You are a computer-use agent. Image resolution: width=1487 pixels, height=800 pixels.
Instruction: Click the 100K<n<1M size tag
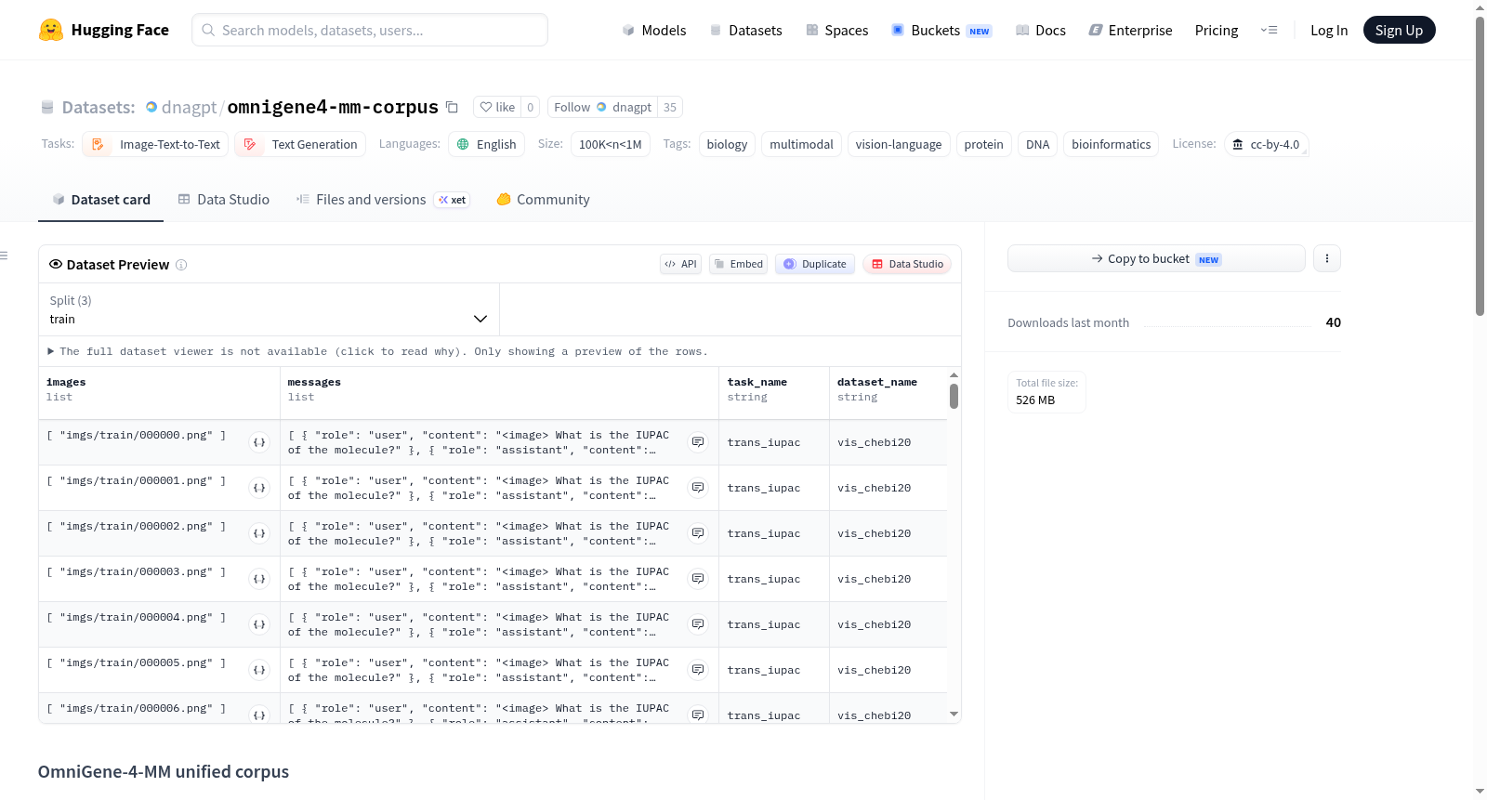point(610,144)
